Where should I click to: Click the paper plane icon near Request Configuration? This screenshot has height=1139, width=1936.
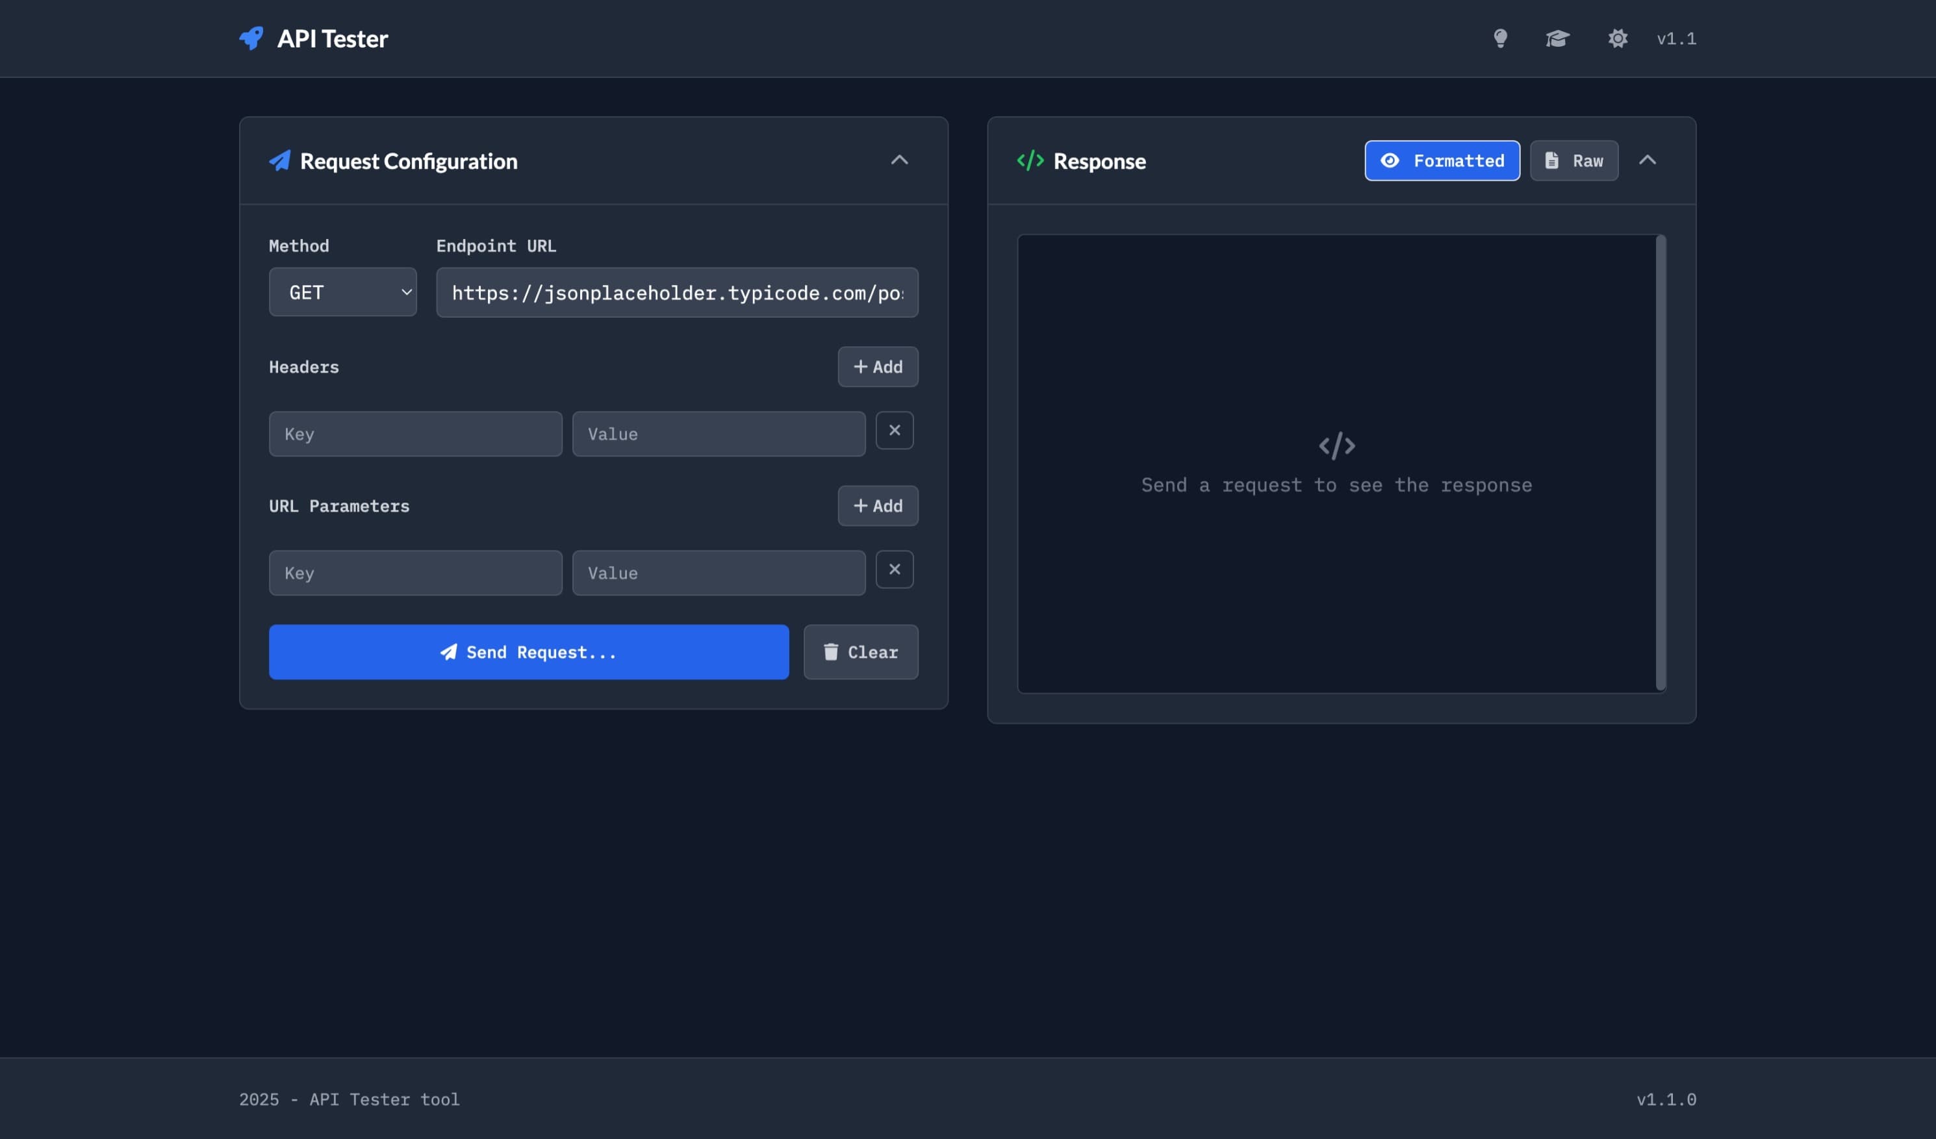click(281, 160)
